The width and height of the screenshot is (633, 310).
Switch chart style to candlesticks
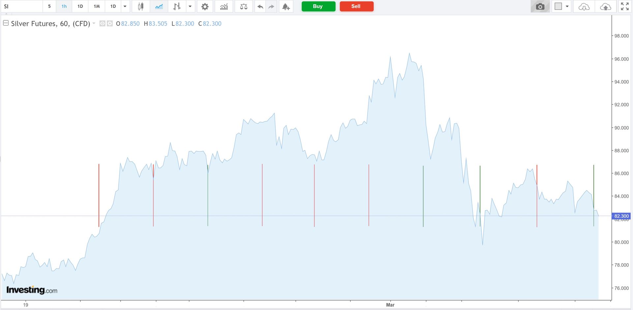point(141,7)
